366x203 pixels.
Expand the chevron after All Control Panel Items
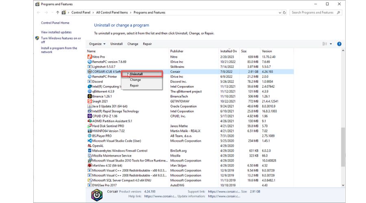[131, 13]
